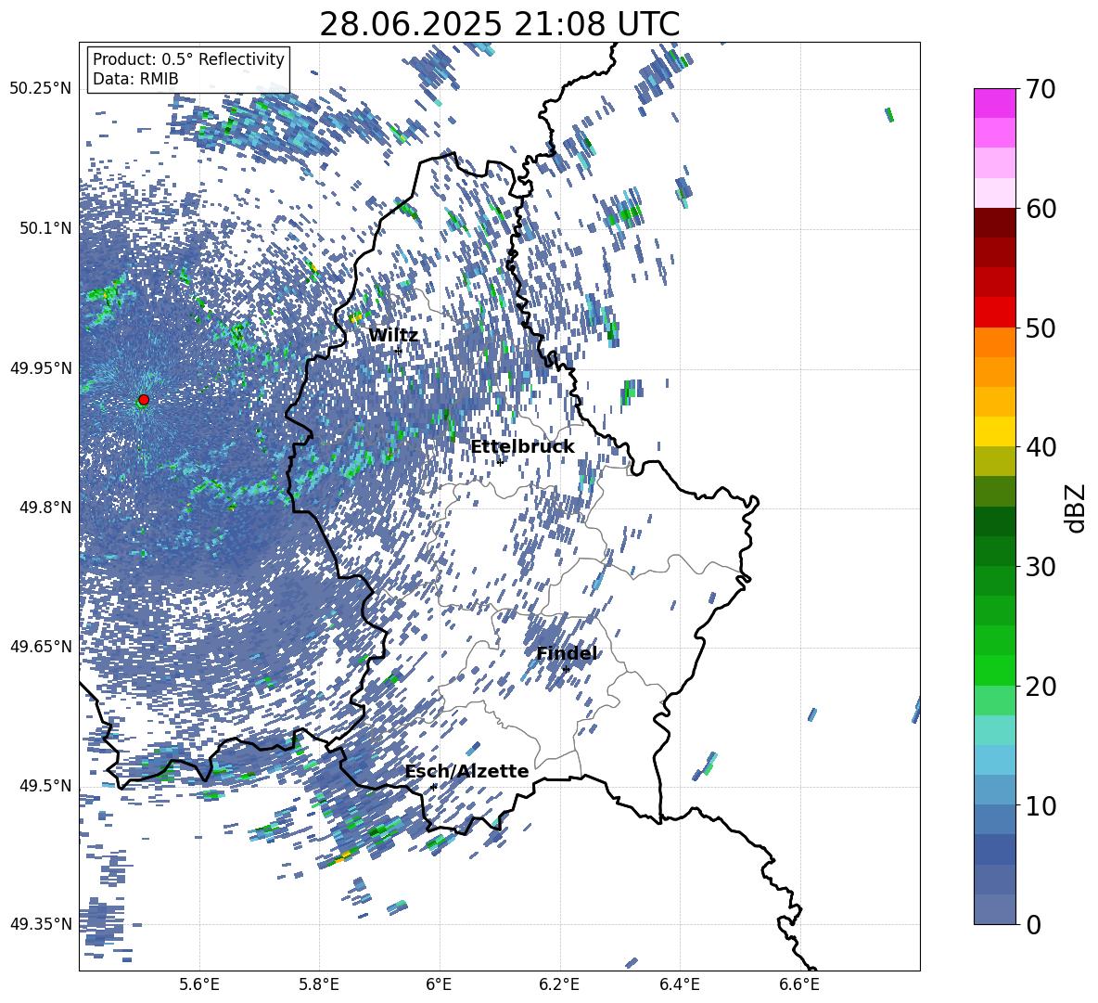
Task: Click the yellow colorbar segment near 40
Action: coord(994,431)
